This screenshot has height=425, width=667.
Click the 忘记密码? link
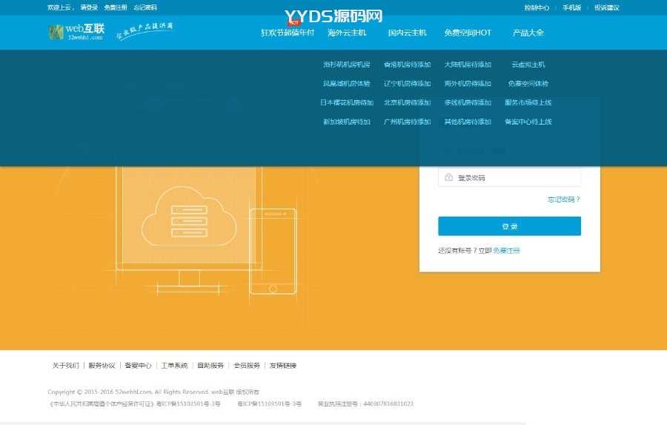coord(563,199)
